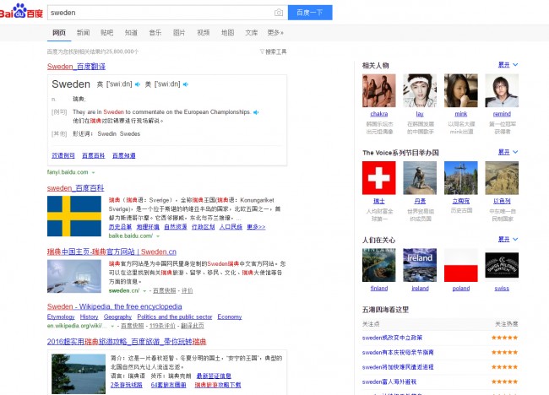Open the Wenku tab (ninth tab)
This screenshot has height=395, width=549.
(x=252, y=33)
